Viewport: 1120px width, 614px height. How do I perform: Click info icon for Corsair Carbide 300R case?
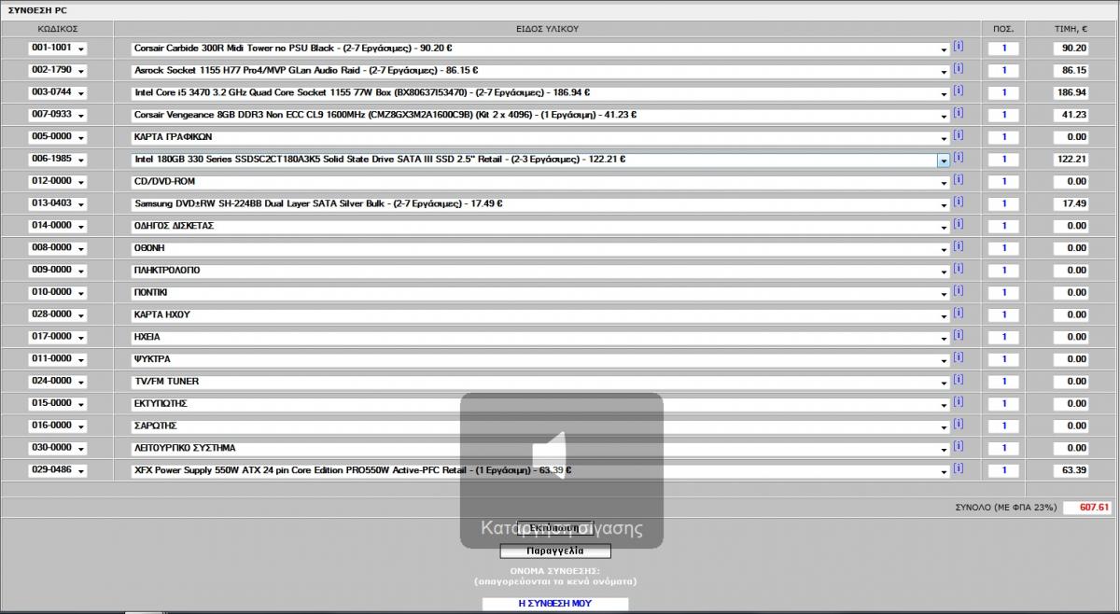click(x=958, y=46)
